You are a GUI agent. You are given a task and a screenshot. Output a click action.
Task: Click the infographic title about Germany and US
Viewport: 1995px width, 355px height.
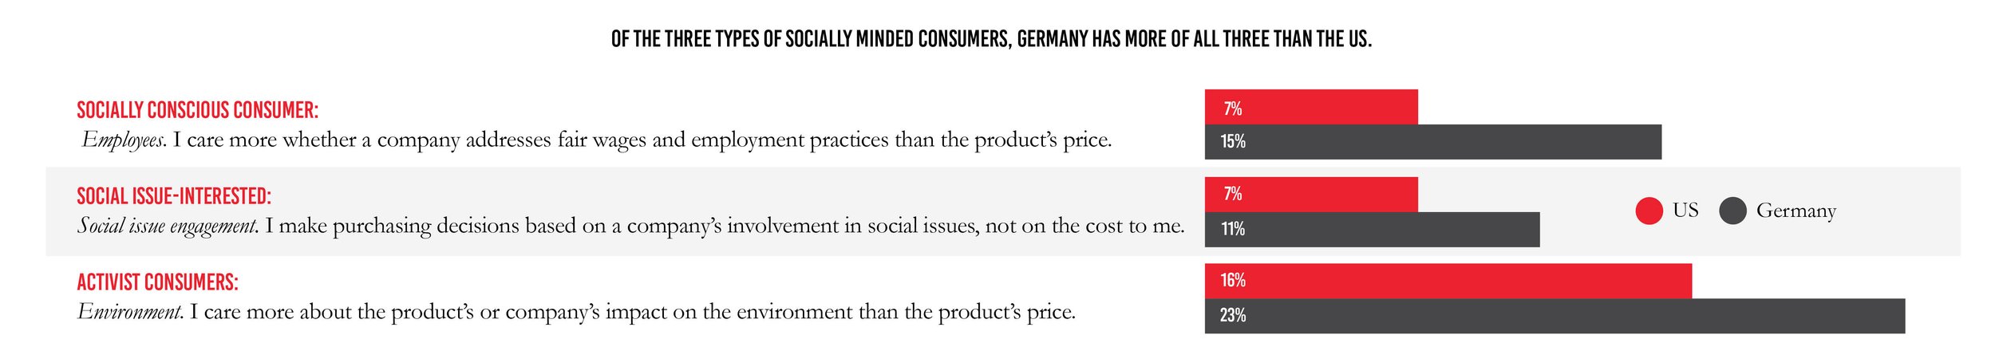point(991,39)
